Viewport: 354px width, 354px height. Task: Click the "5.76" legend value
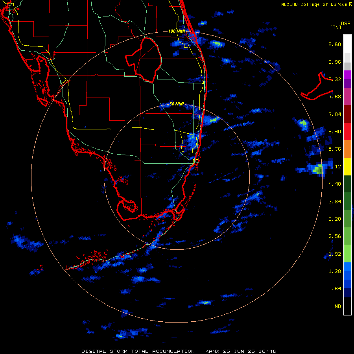[x=335, y=149]
